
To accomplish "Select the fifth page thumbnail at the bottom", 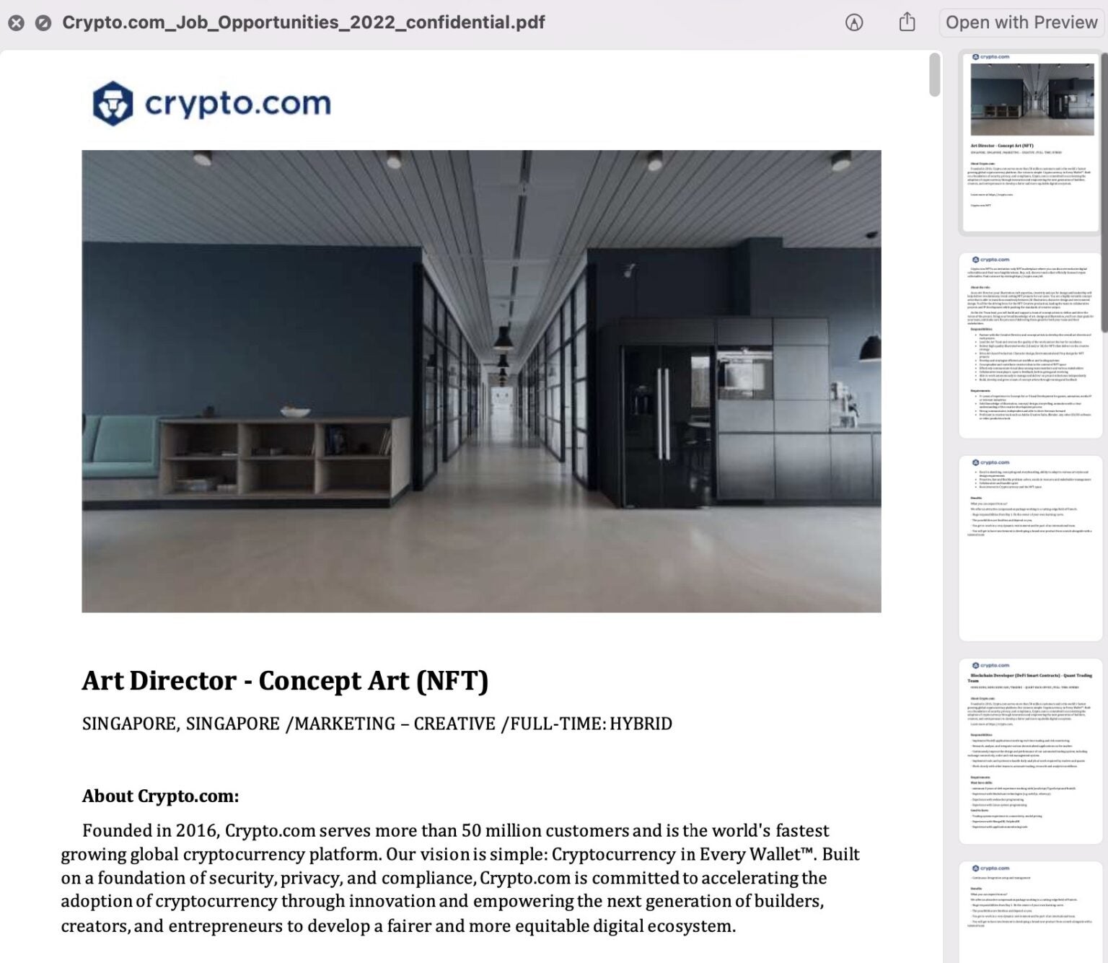I will click(x=1031, y=911).
